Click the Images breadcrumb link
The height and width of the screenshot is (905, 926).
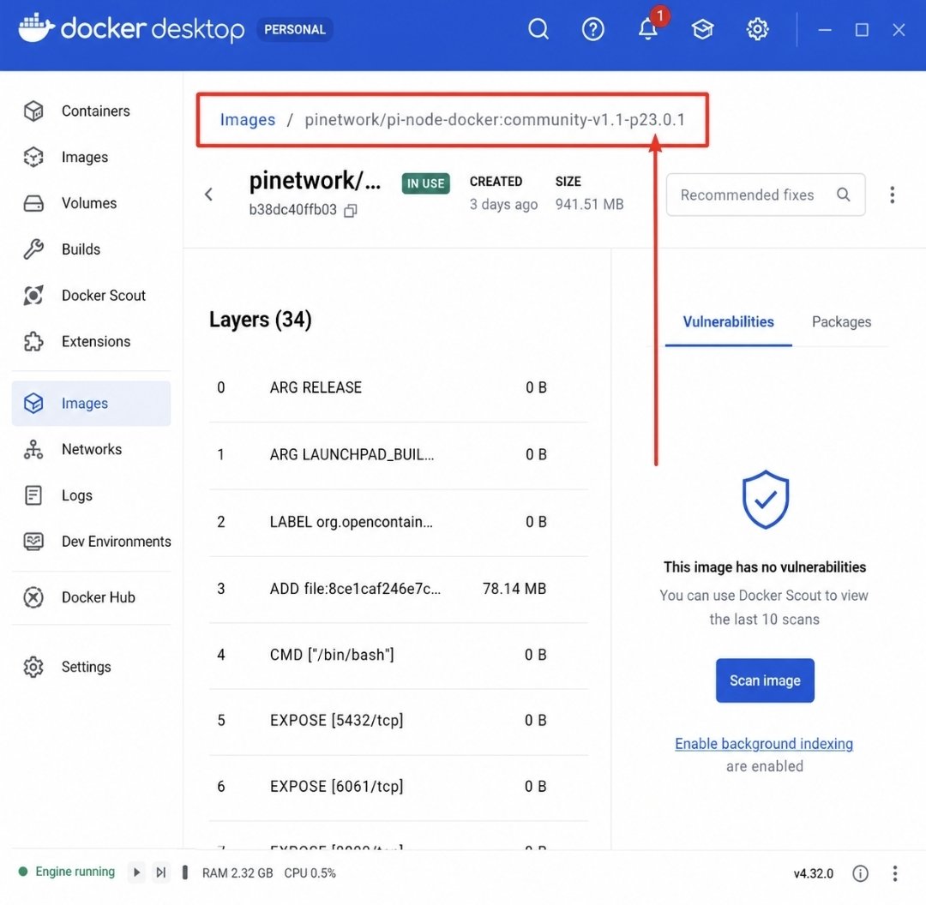pos(248,120)
